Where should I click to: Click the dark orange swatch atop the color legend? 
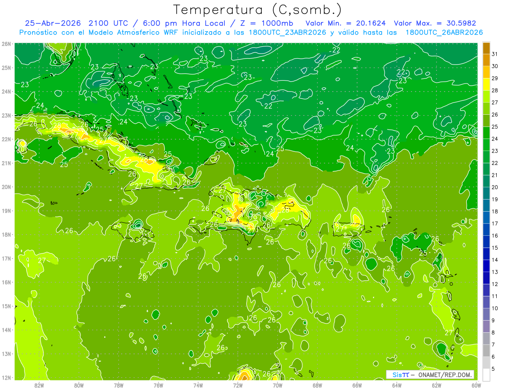pos(486,48)
